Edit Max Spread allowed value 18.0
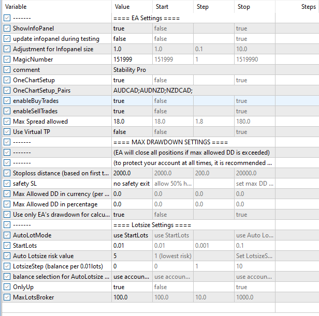The width and height of the screenshot is (319, 316). pos(132,122)
